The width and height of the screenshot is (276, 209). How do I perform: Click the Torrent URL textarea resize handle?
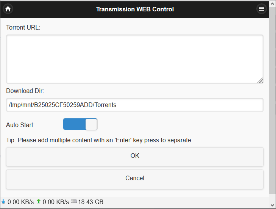tap(260, 80)
